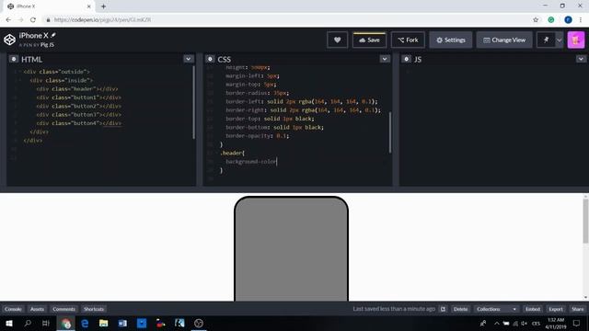Click the '.header{' line in CSS
Viewport: 589px width, 331px height.
click(x=233, y=153)
